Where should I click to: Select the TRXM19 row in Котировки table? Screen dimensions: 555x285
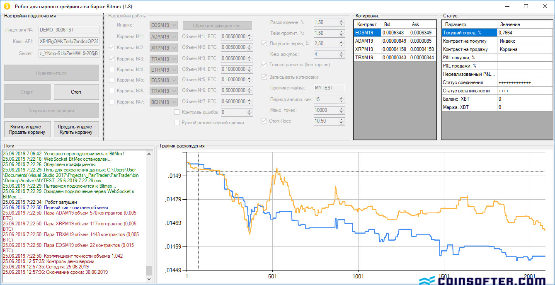395,58
